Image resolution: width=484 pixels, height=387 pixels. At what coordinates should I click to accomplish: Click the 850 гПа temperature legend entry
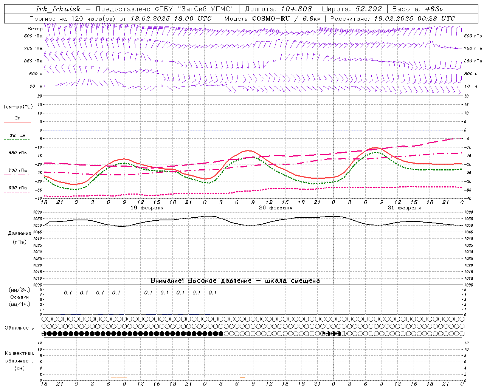point(18,153)
